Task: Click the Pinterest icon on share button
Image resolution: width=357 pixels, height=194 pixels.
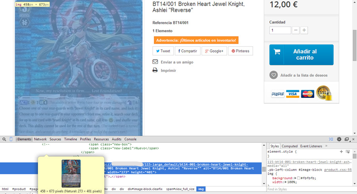Action: coord(233,51)
